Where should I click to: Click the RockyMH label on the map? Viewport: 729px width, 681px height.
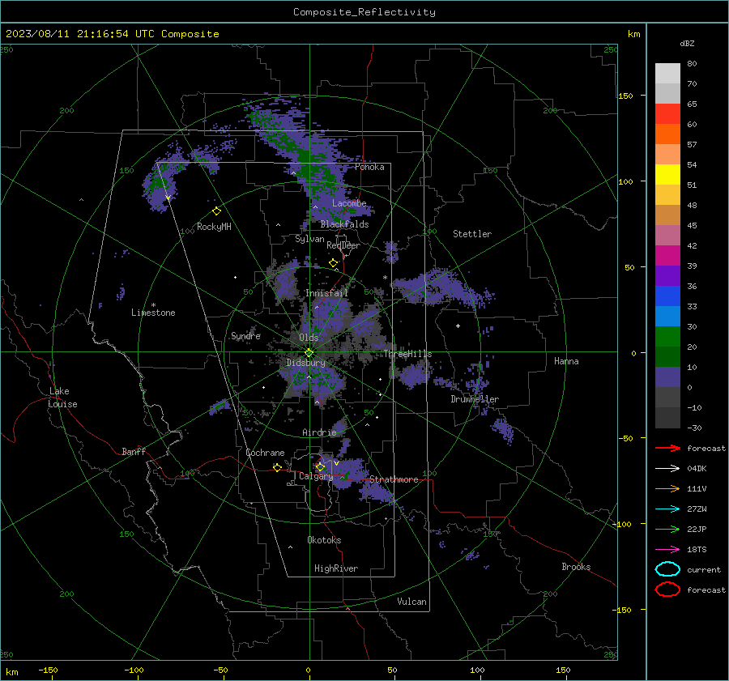tap(214, 227)
